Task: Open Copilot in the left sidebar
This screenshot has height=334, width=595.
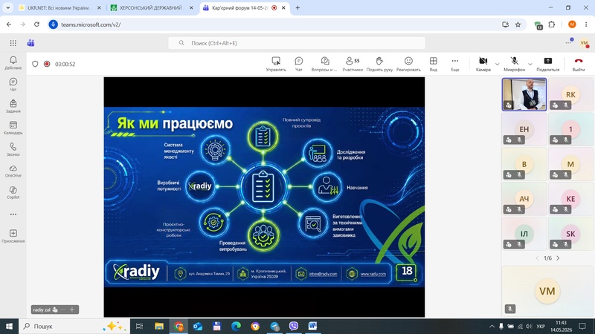Action: click(13, 192)
